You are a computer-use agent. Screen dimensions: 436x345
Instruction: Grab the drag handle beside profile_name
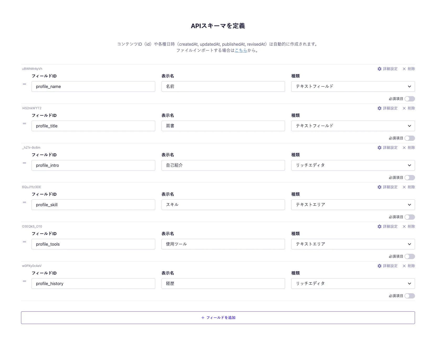[x=24, y=84]
